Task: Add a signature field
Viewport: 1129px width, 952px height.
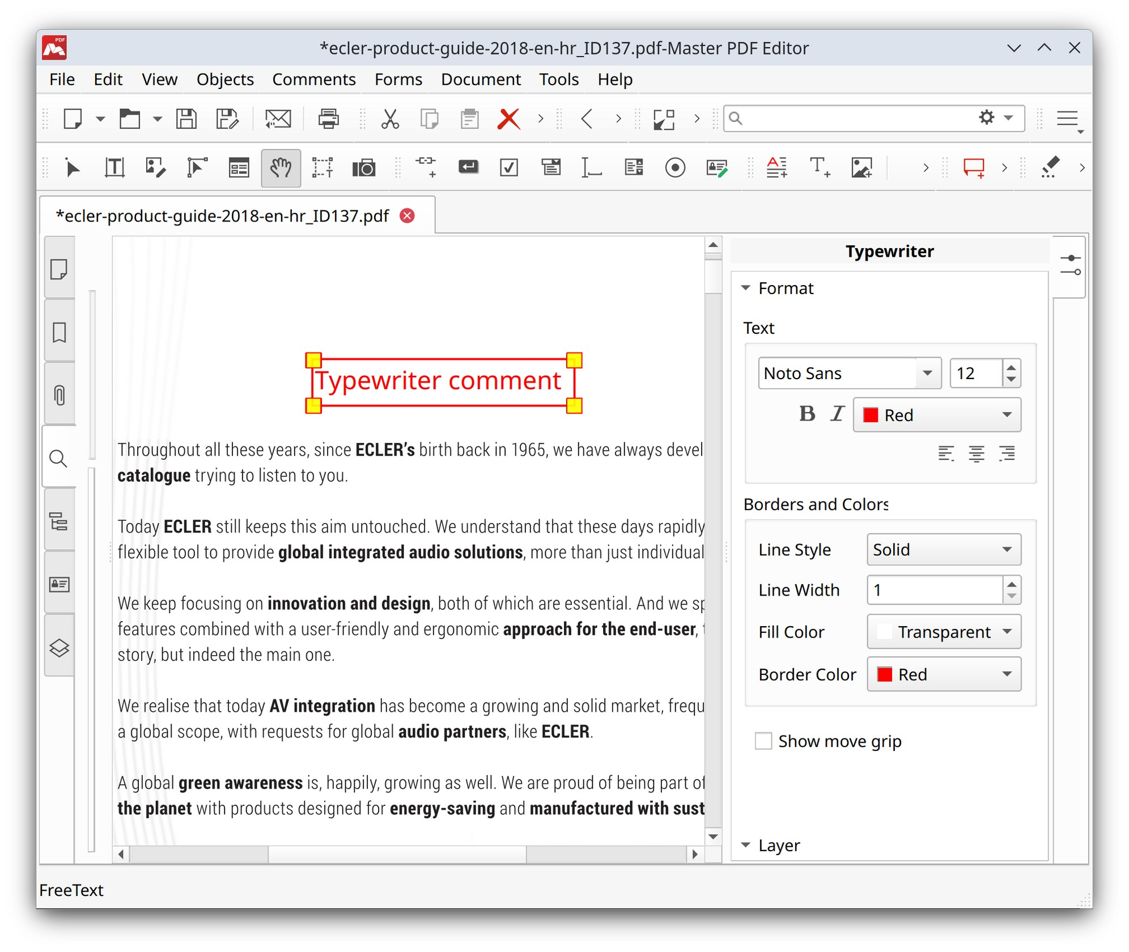Action: pyautogui.click(x=717, y=168)
